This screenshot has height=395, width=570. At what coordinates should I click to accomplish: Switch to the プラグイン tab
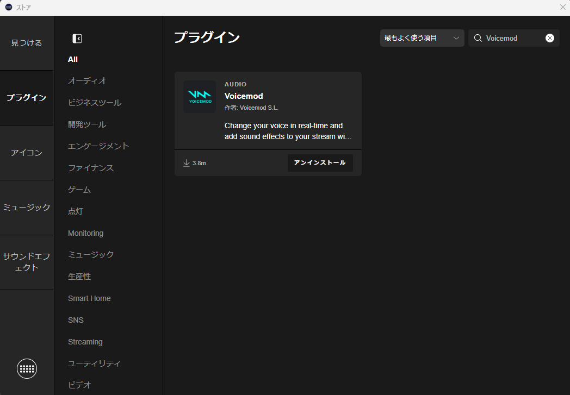(27, 98)
